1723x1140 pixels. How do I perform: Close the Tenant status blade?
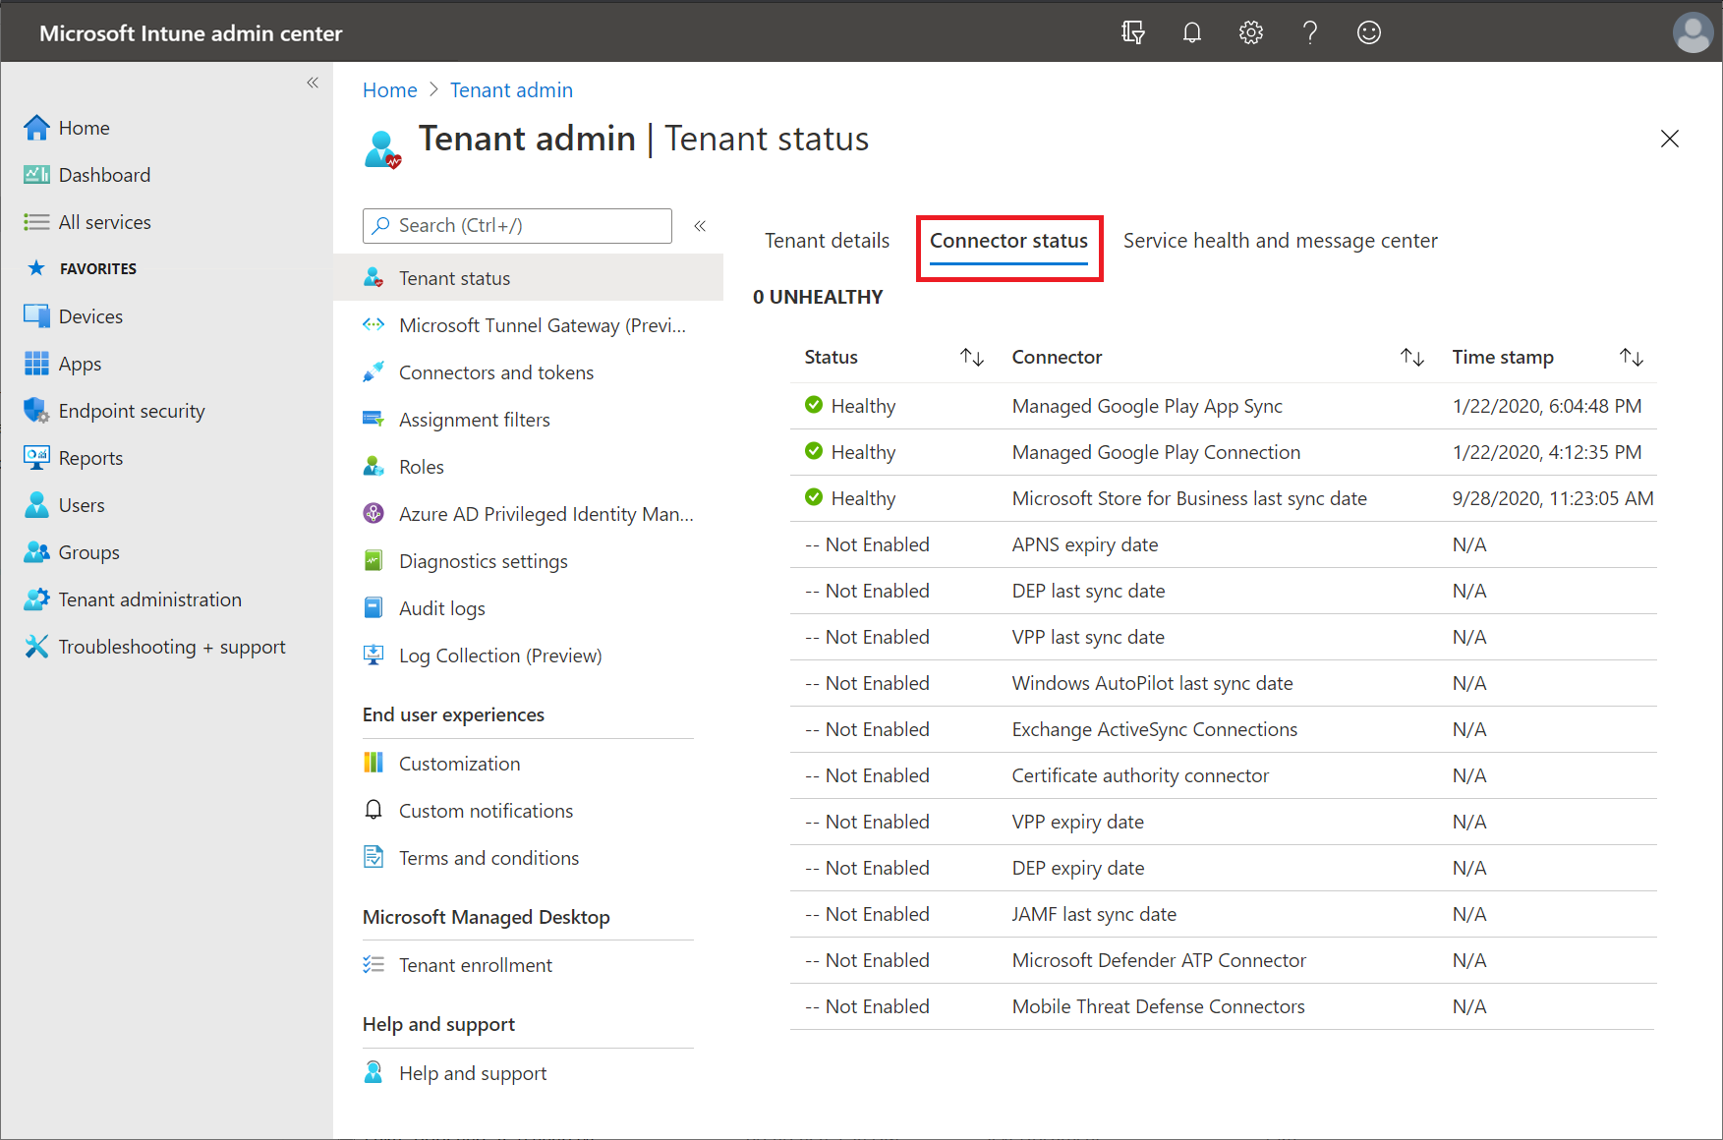pos(1669,139)
